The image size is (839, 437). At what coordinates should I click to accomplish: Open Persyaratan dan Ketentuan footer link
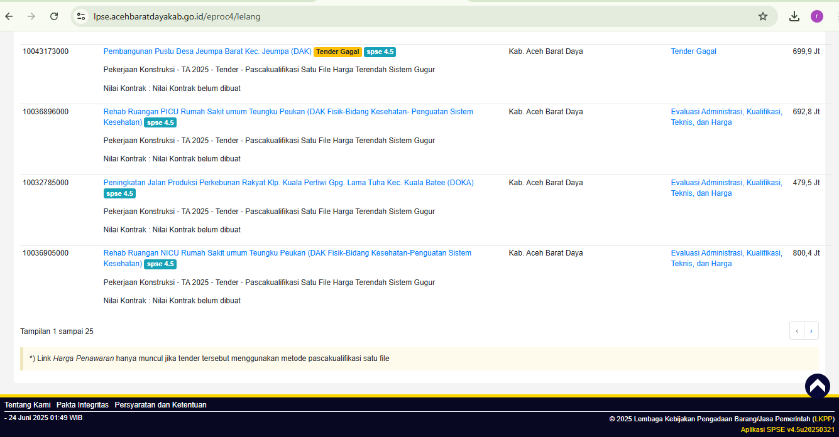point(160,405)
